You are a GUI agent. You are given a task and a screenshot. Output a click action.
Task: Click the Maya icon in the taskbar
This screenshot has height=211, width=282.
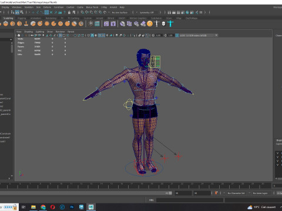[x=91, y=207]
